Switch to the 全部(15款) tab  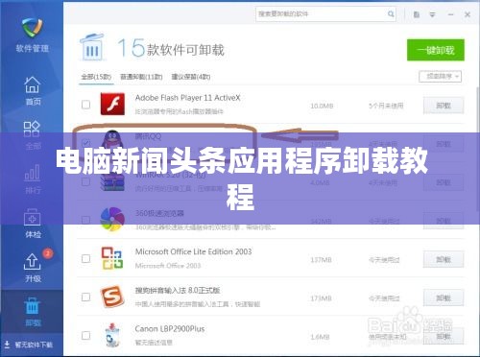96,77
